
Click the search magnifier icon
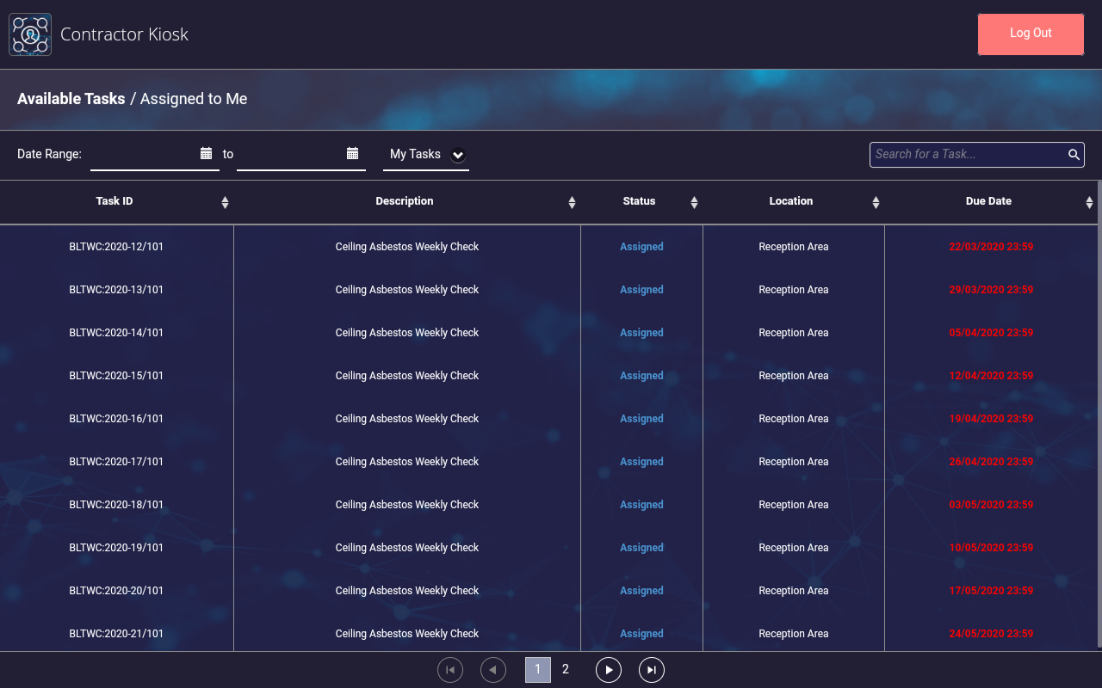click(1074, 155)
